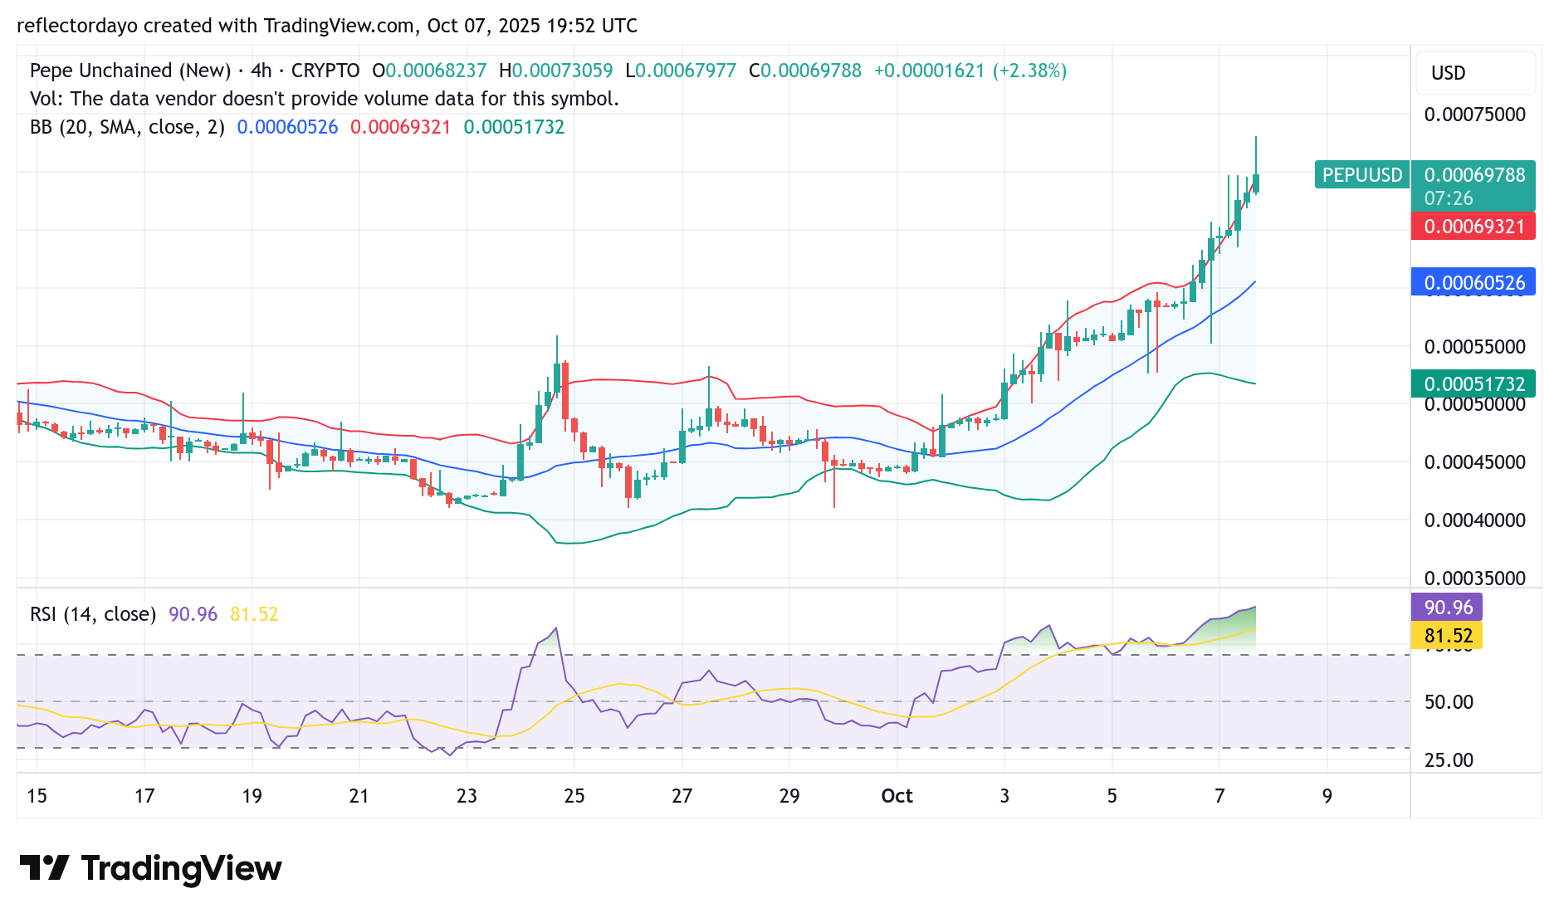1559x918 pixels.
Task: Click the RSI 25.00 scale label
Action: (x=1449, y=760)
